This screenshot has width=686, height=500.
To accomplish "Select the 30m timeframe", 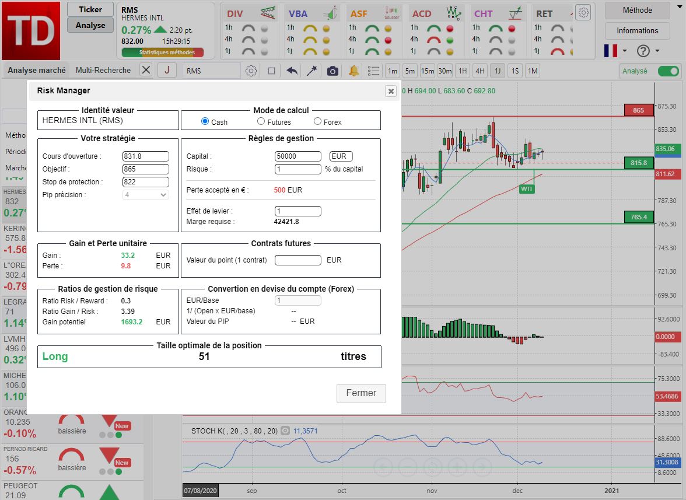I will tap(445, 71).
